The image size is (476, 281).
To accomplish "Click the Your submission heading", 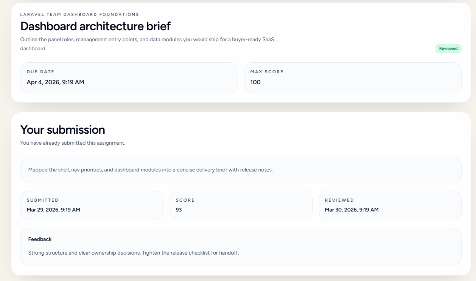I will point(62,130).
